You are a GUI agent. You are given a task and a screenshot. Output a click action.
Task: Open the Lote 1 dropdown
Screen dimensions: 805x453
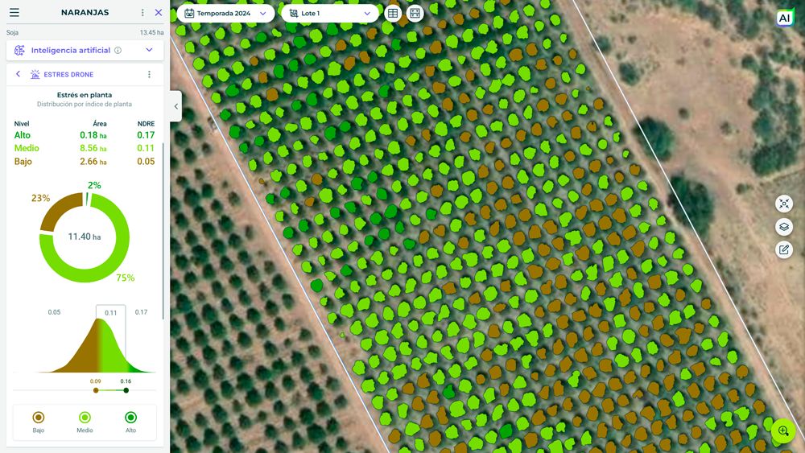329,13
